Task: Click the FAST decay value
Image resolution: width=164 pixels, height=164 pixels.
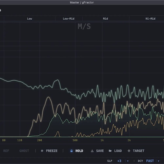Action: pos(150,161)
